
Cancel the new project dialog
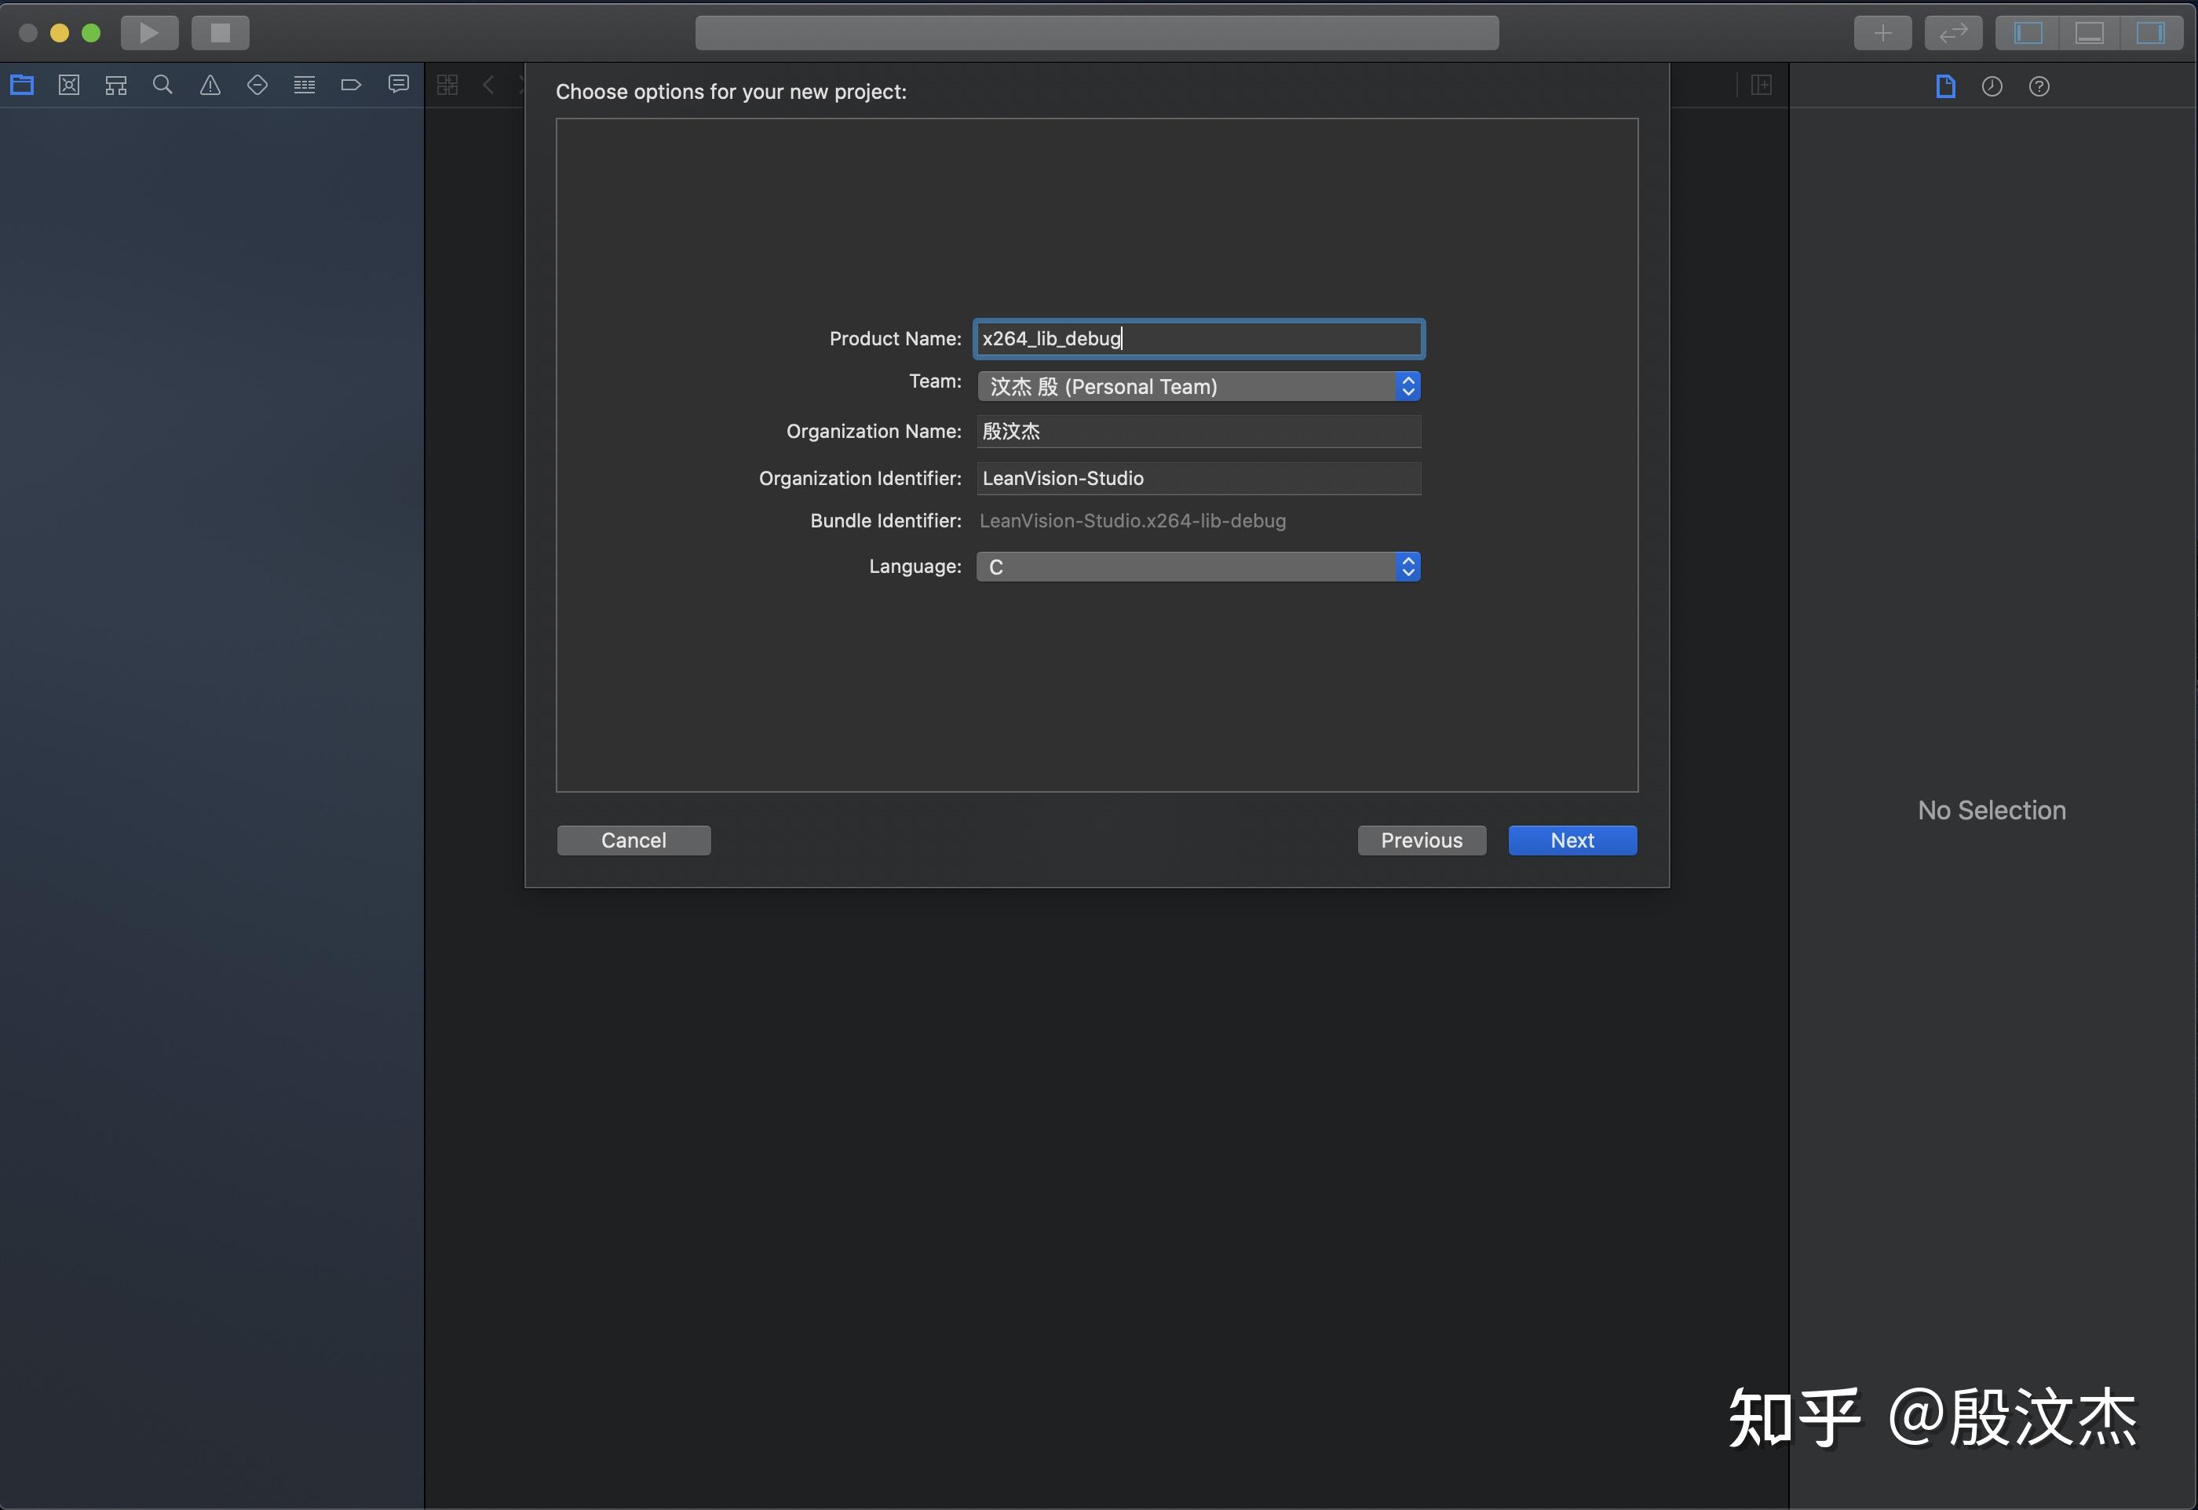pos(633,839)
